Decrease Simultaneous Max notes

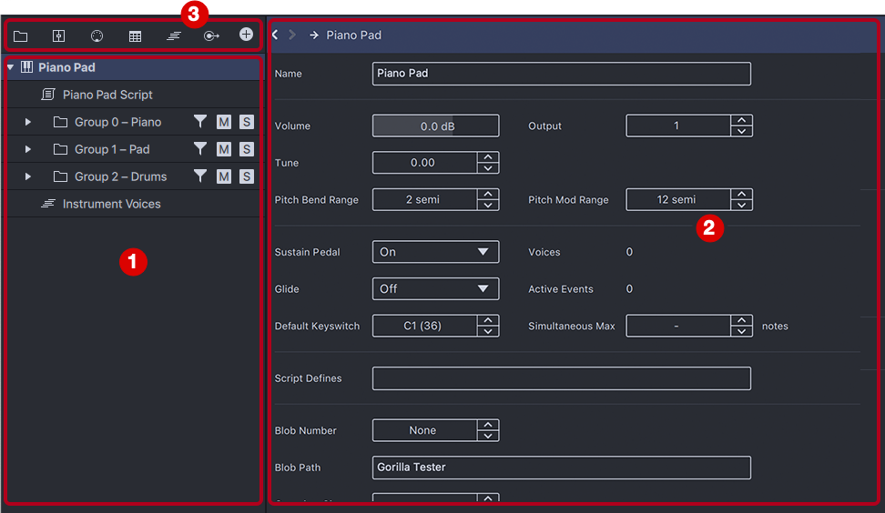coord(742,331)
